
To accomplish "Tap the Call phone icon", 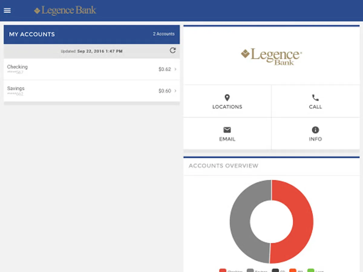I will [x=315, y=98].
